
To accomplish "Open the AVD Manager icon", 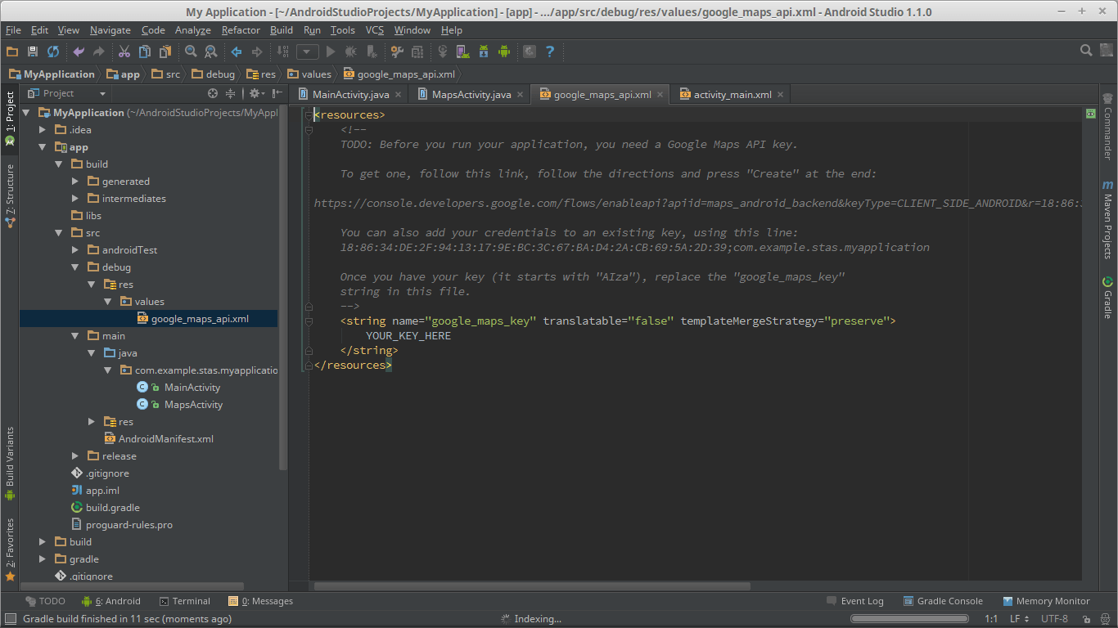I will pos(463,52).
